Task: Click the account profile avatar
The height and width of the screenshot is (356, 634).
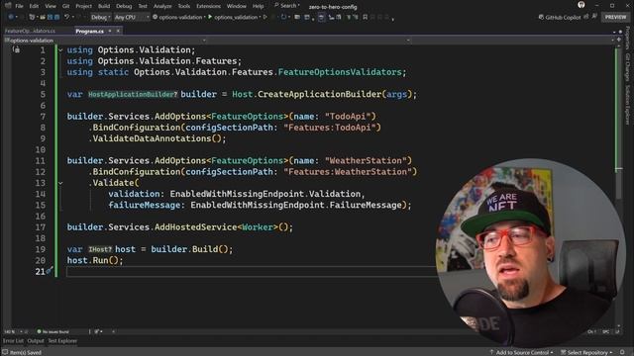Action: click(x=581, y=5)
